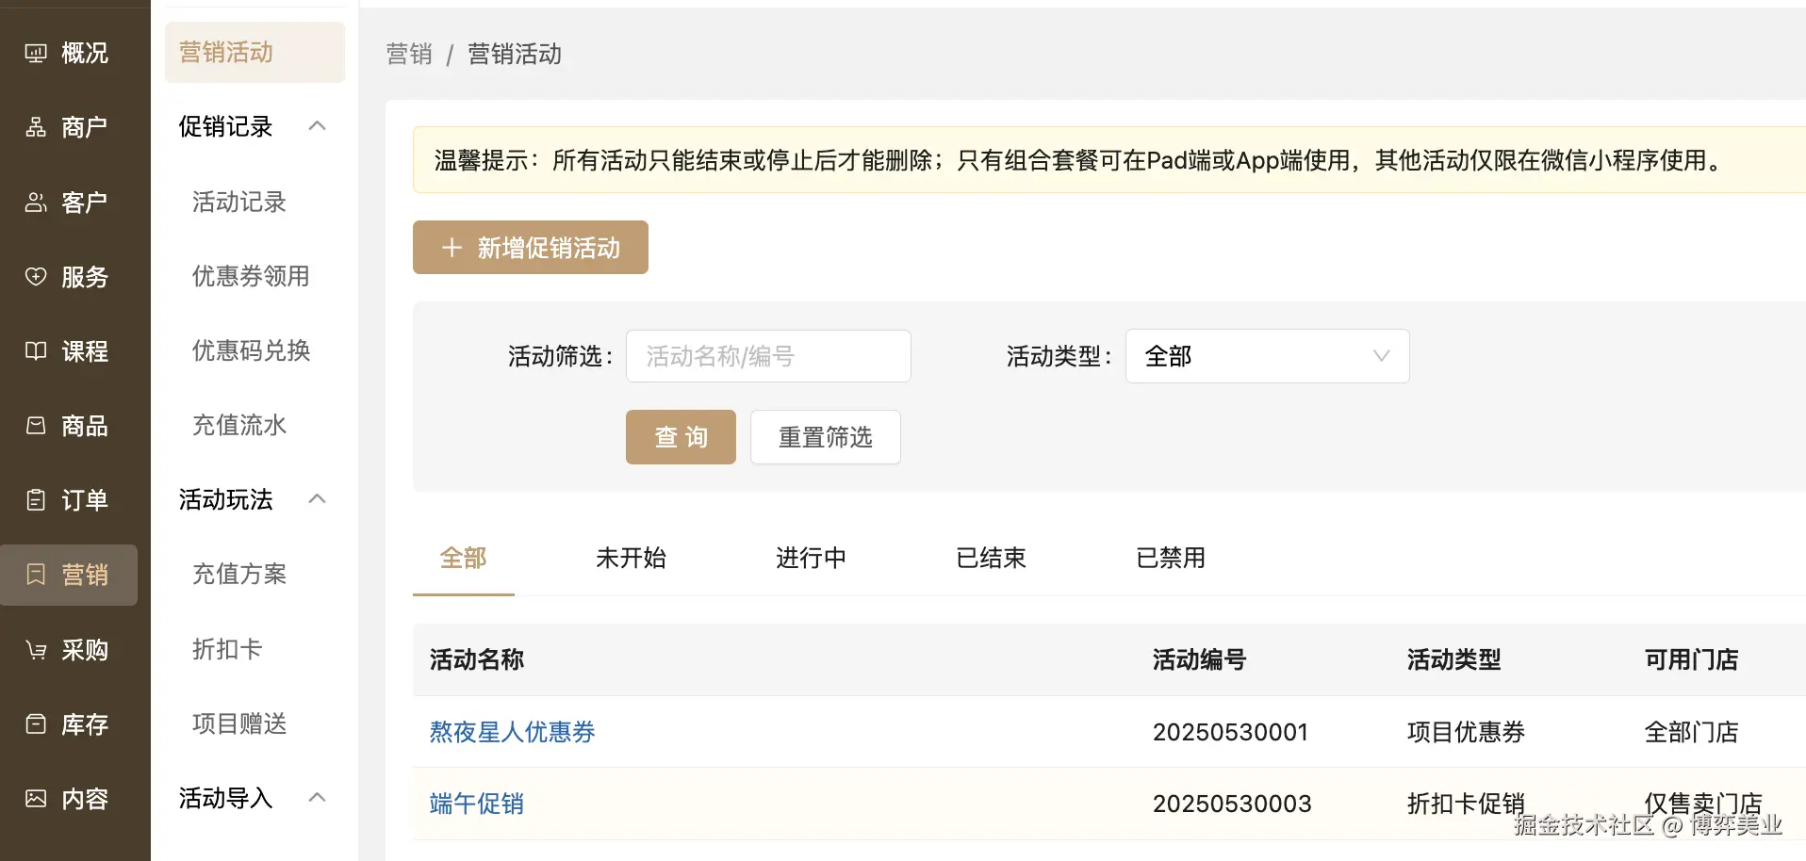This screenshot has width=1806, height=861.
Task: Click the 商品 sidebar icon
Action: click(36, 426)
